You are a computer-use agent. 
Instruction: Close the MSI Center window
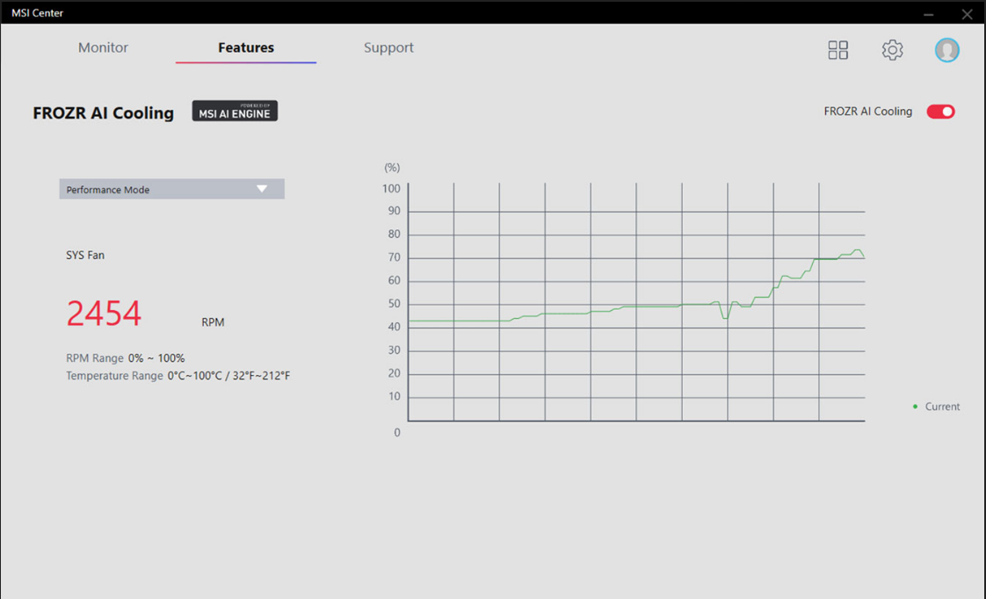pos(967,13)
